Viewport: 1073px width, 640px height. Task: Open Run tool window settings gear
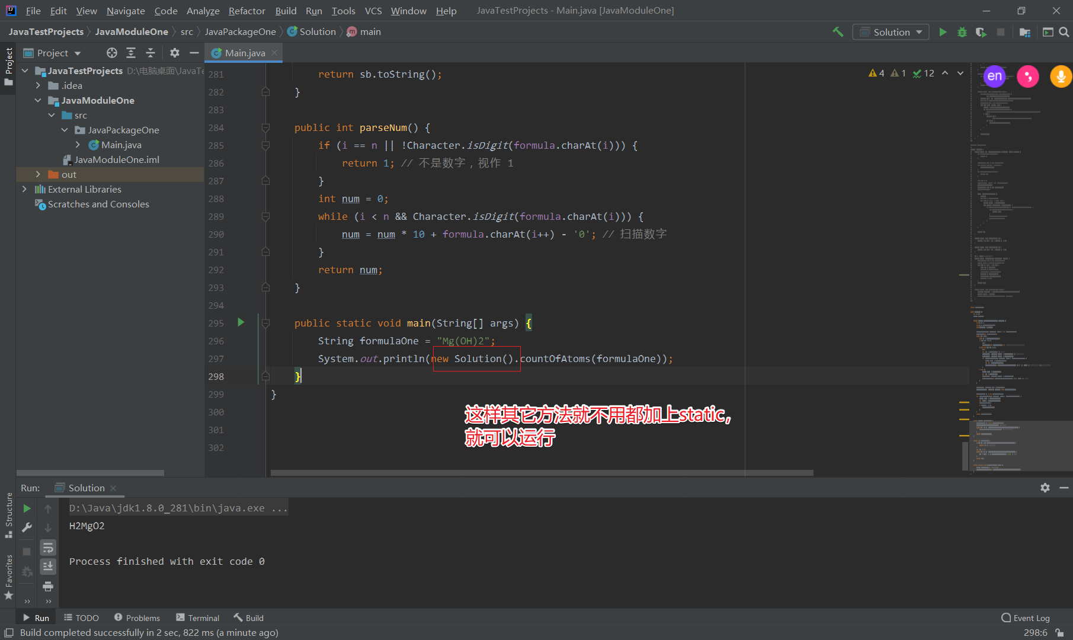click(1045, 488)
